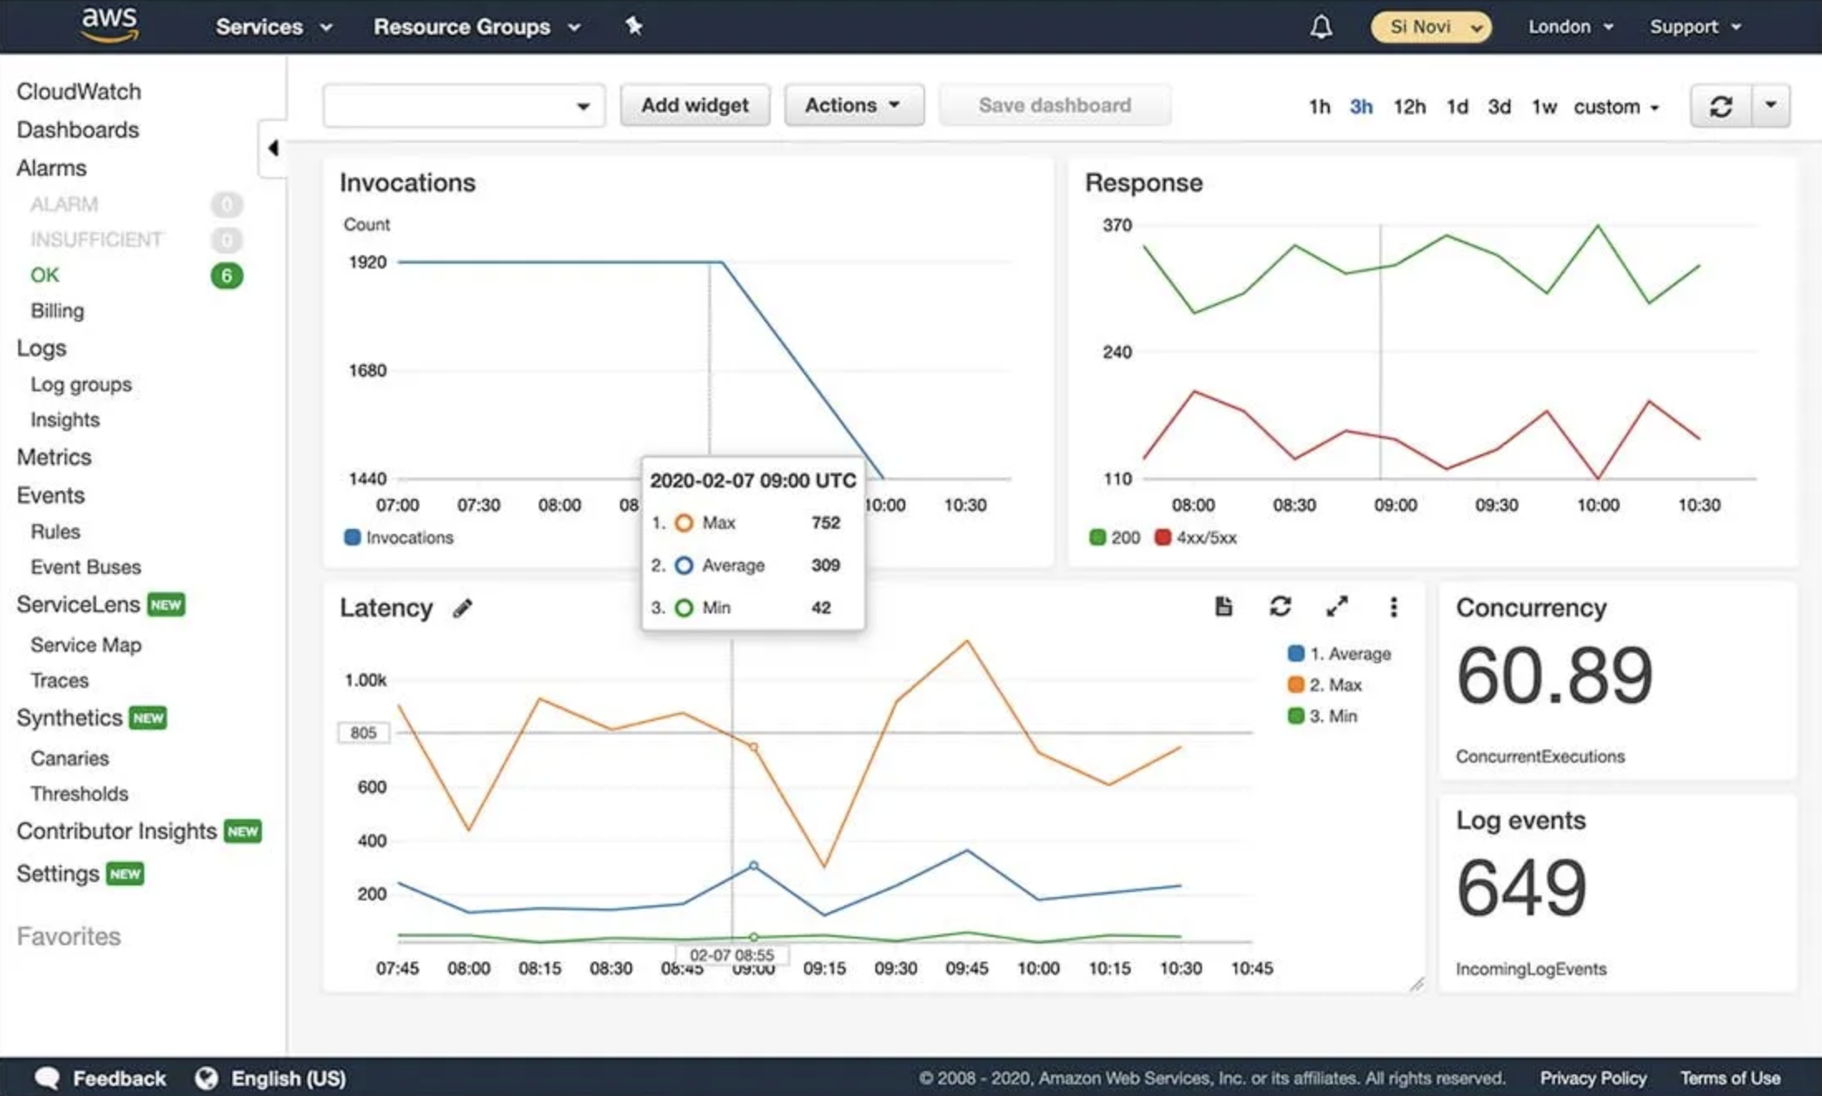Click the pin shortcut icon in navbar
Image resolution: width=1822 pixels, height=1096 pixels.
(x=634, y=27)
